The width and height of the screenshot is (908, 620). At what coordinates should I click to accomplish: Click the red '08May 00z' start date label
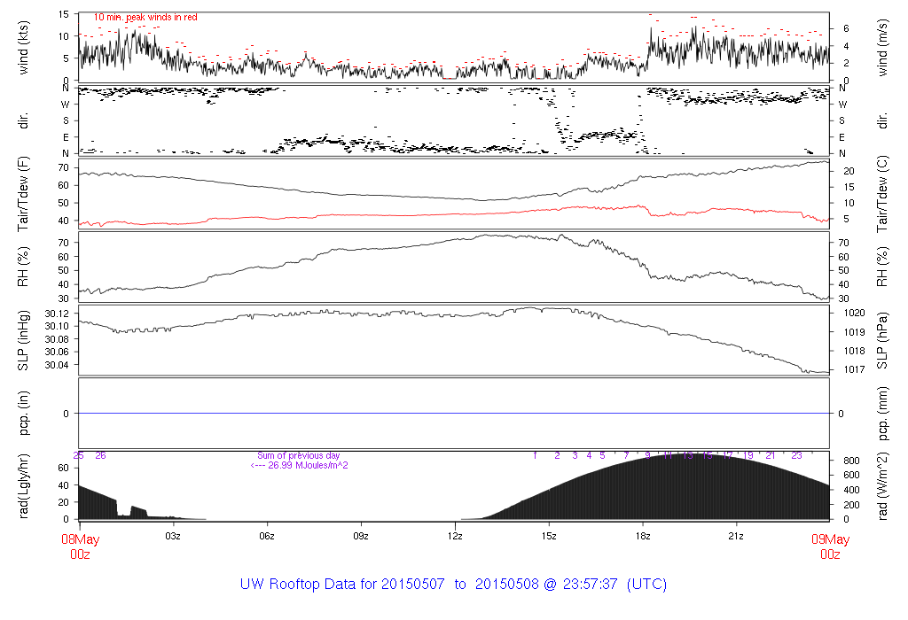(x=80, y=546)
